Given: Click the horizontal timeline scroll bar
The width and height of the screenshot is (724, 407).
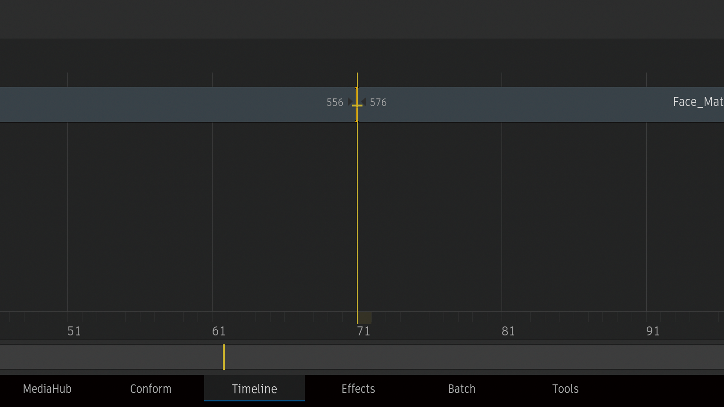Looking at the screenshot, I should point(362,357).
